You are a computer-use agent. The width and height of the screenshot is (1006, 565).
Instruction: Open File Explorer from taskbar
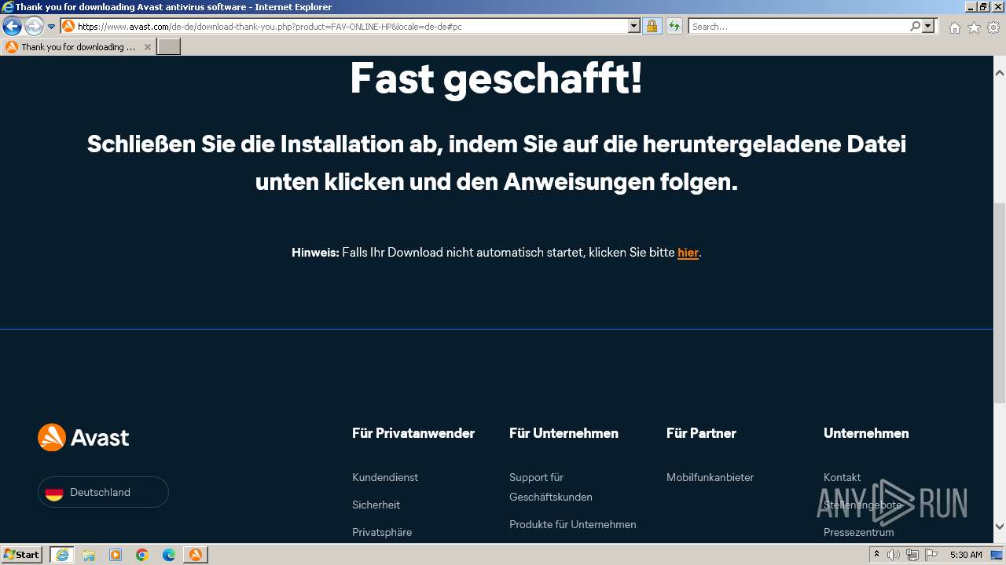(89, 555)
